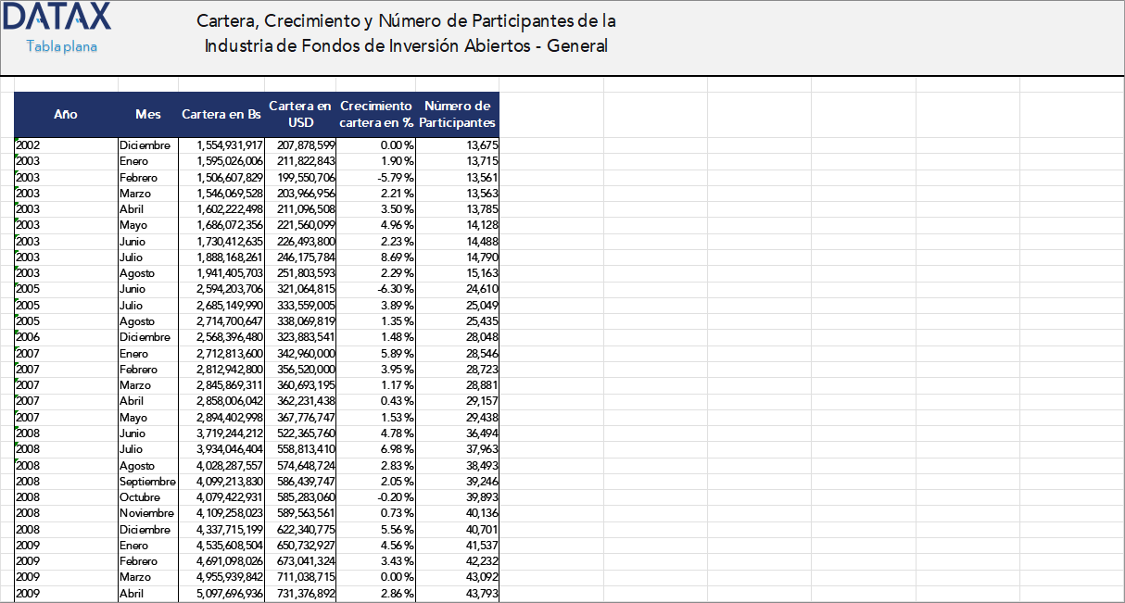This screenshot has width=1125, height=603.
Task: Click the Número de Participantes header
Action: click(456, 113)
